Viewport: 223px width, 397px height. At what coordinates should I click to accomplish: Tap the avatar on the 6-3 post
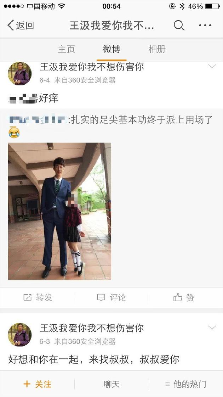click(20, 335)
